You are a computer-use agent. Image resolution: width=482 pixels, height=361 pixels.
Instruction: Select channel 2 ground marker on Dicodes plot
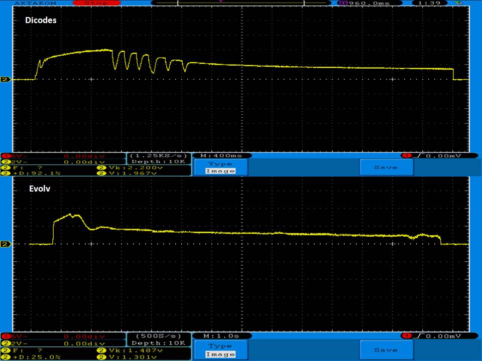pyautogui.click(x=6, y=80)
